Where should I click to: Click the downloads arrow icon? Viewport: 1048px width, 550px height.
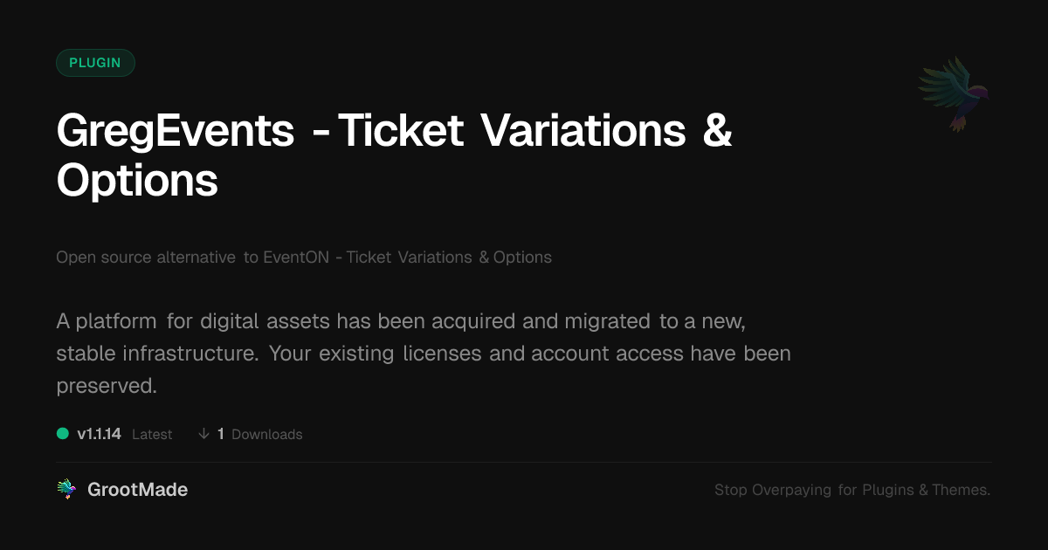point(203,434)
